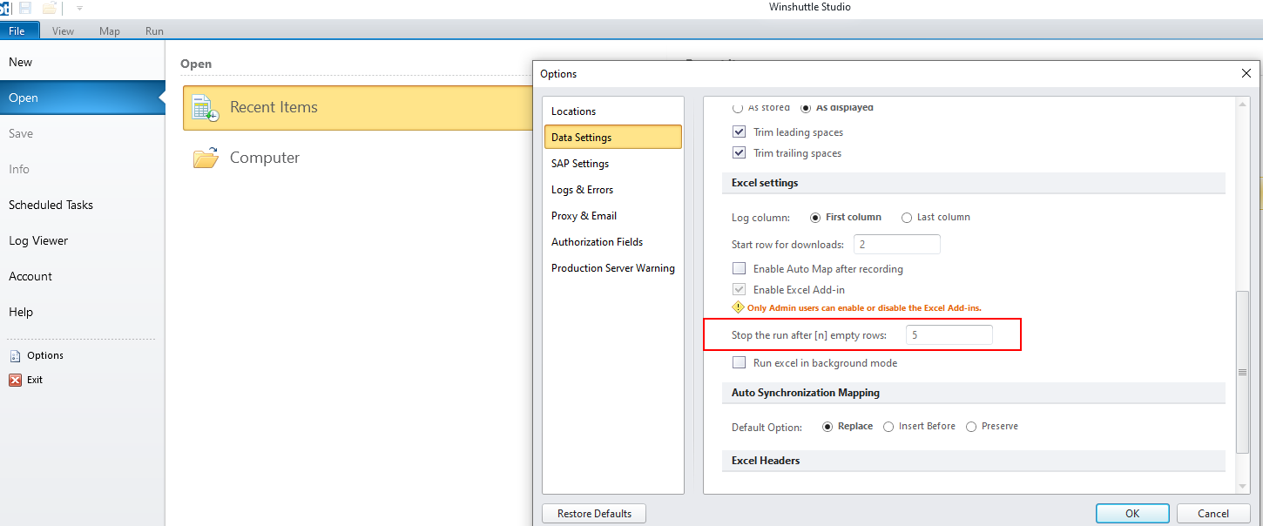Click the Cancel button in Options
This screenshot has width=1263, height=526.
1213,514
